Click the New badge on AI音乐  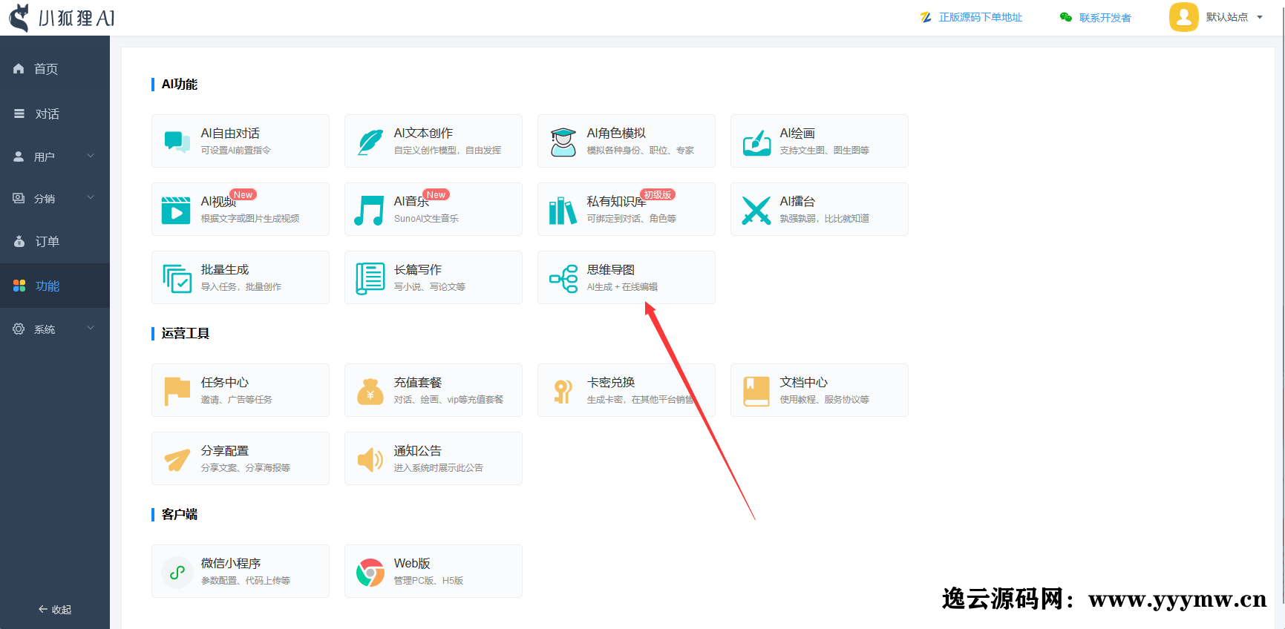[x=436, y=195]
